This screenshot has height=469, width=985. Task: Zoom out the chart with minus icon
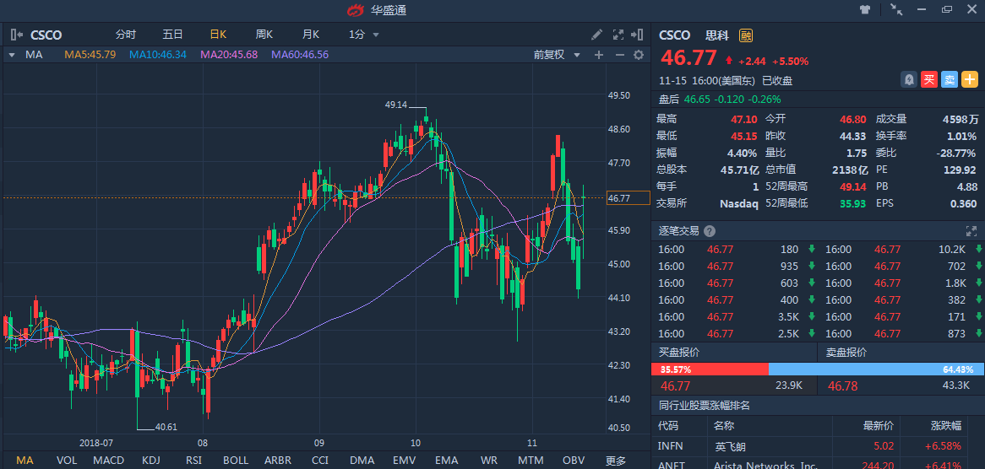coord(619,55)
